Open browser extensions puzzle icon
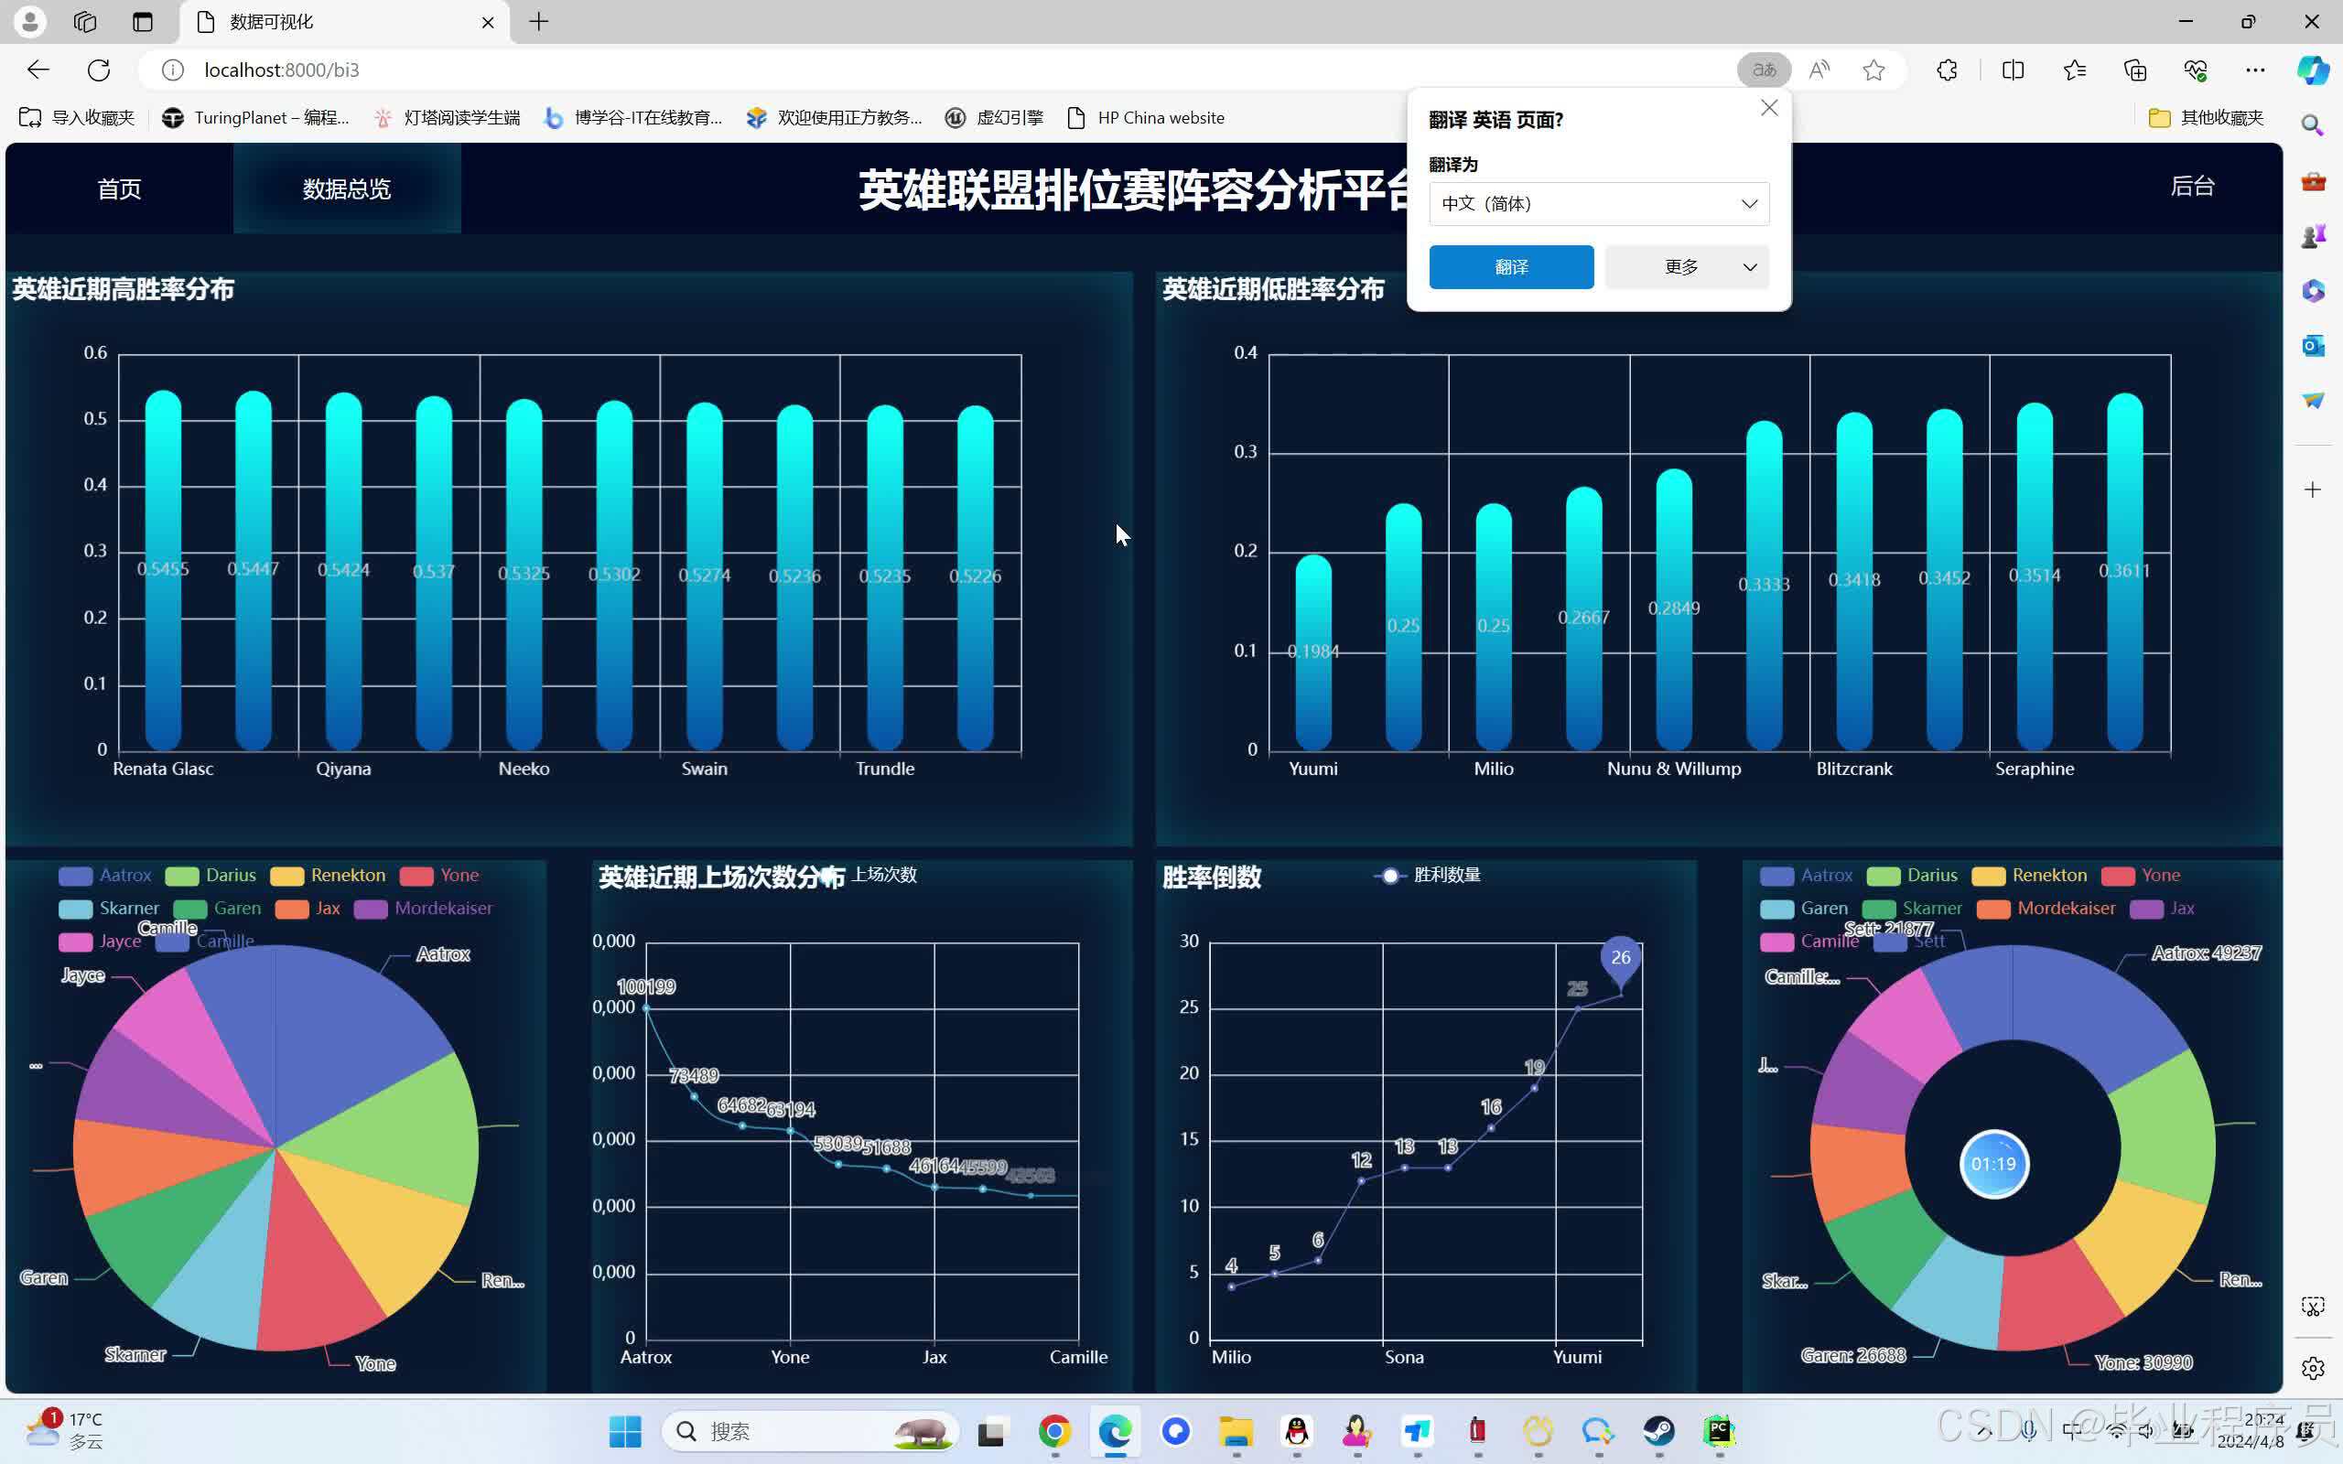This screenshot has width=2343, height=1464. click(1947, 70)
